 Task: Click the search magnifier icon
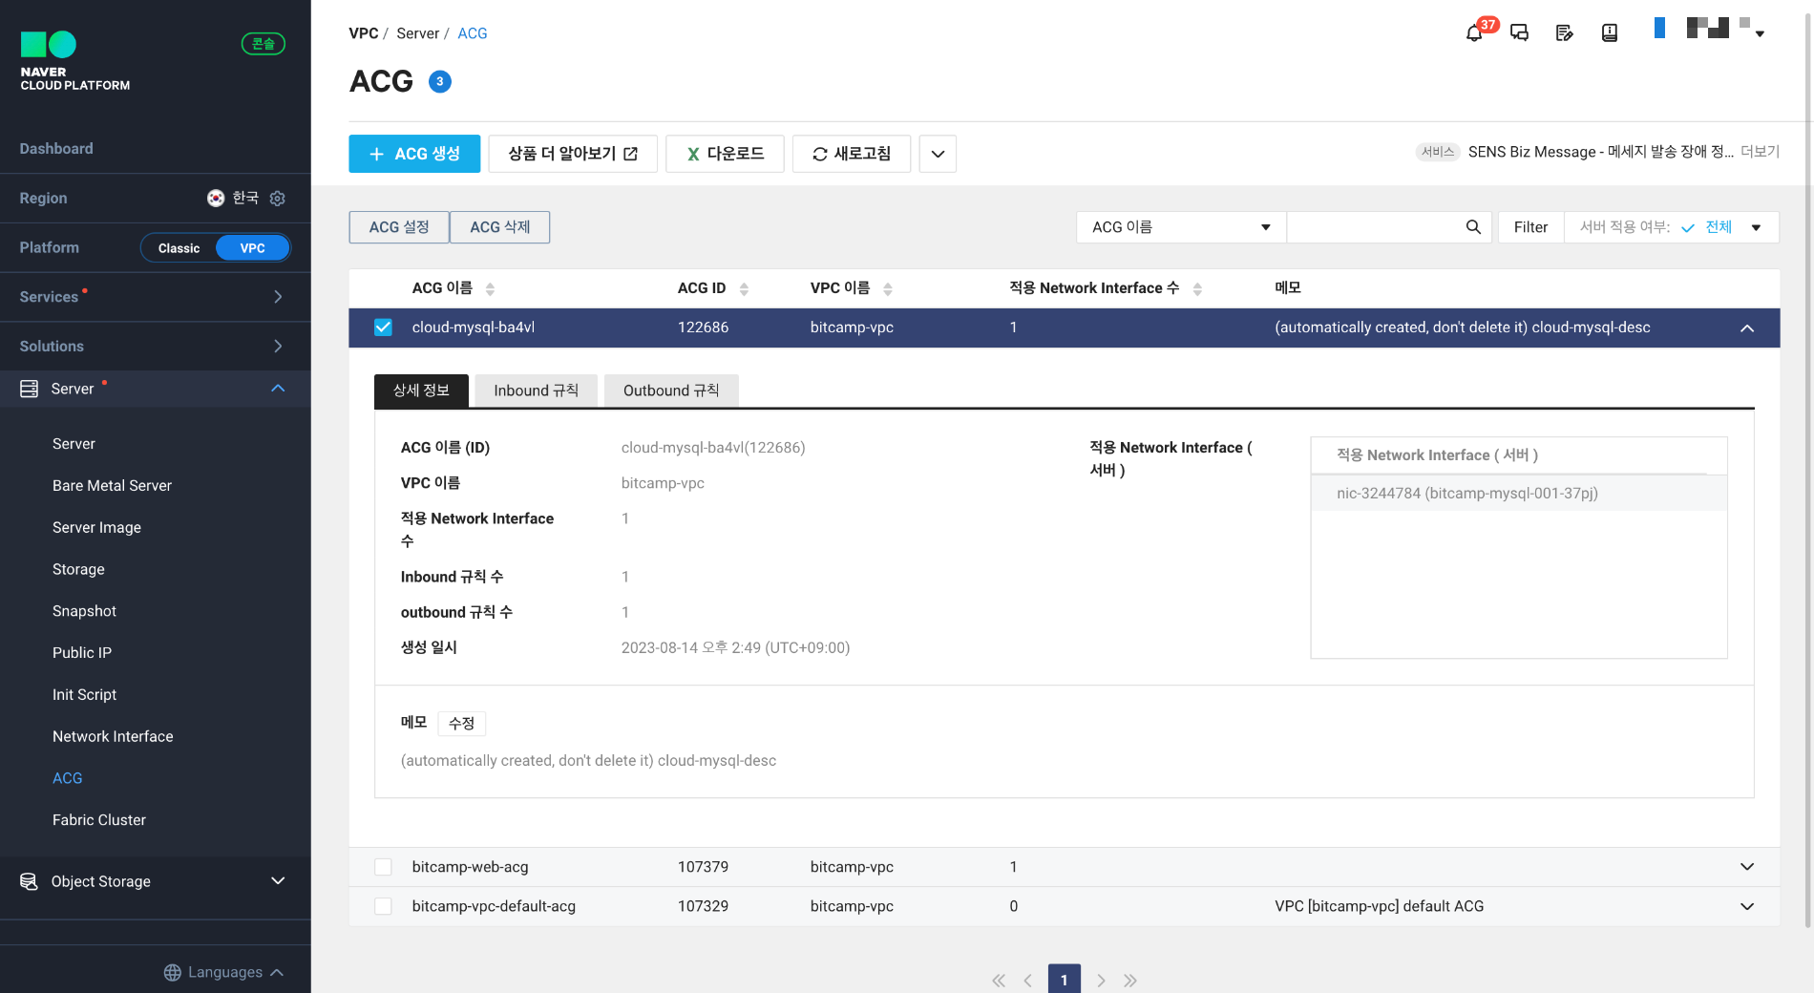(x=1473, y=227)
